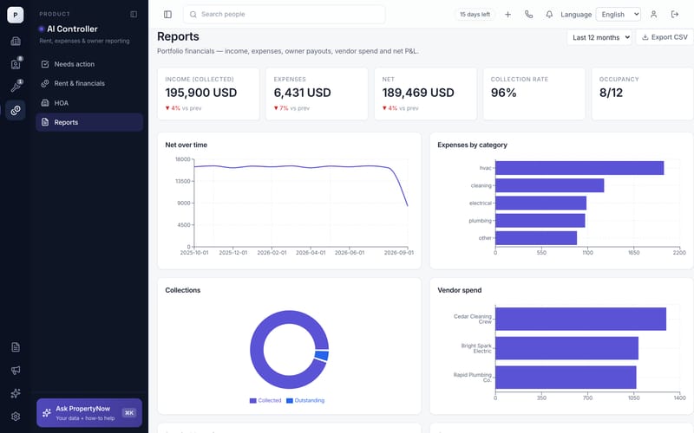Screen dimensions: 694x433
Task: Click the 15 days left badge
Action: (475, 15)
